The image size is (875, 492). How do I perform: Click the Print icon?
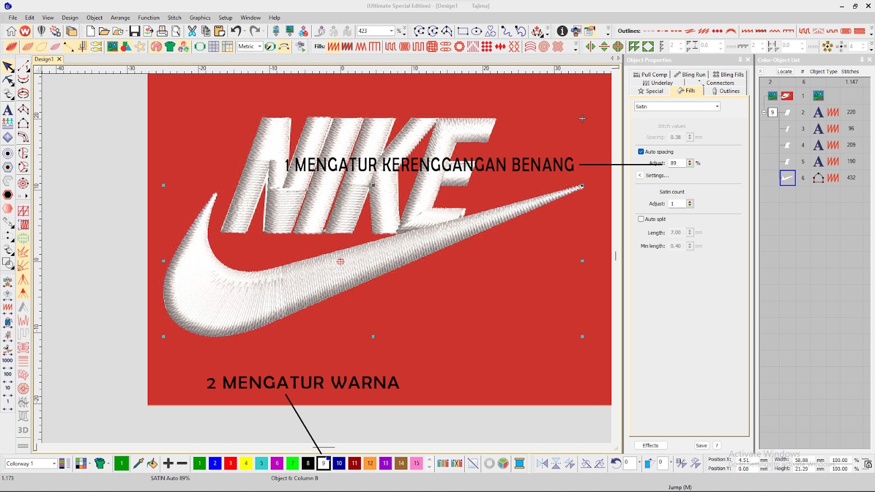pos(162,31)
